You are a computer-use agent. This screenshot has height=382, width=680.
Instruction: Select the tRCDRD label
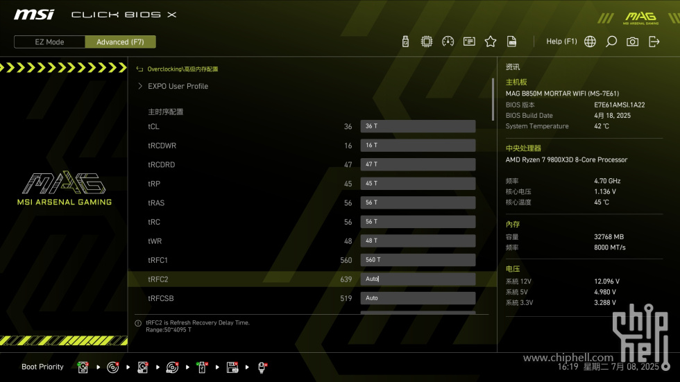tap(161, 164)
